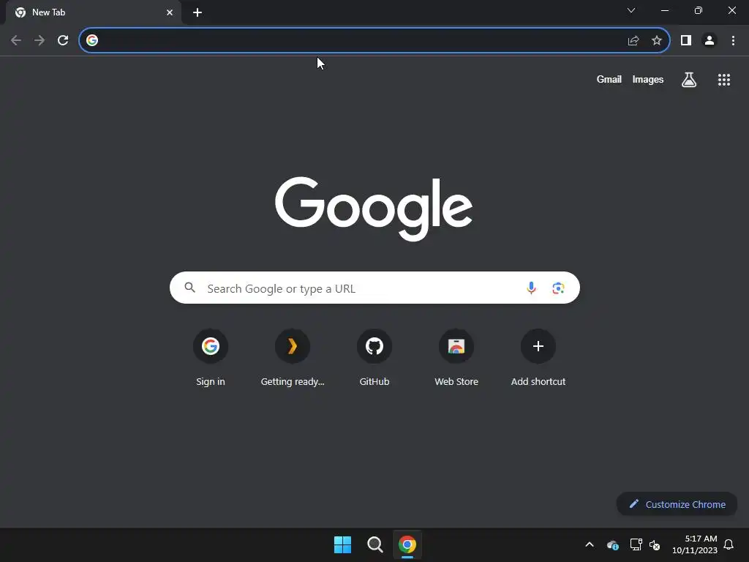Open clock and date flyout
The width and height of the screenshot is (749, 562).
695,544
